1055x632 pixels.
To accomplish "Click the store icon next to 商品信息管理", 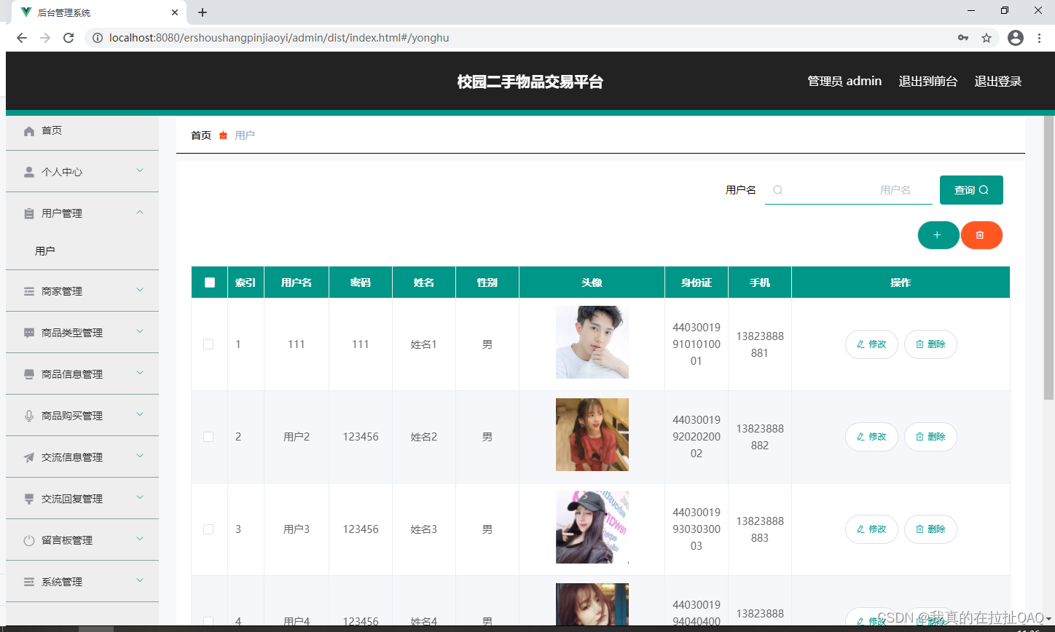I will 29,374.
